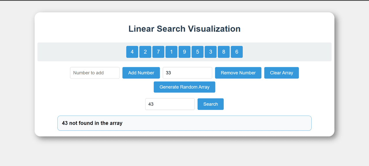The width and height of the screenshot is (369, 166).
Task: Click the array element showing 7
Action: point(158,52)
